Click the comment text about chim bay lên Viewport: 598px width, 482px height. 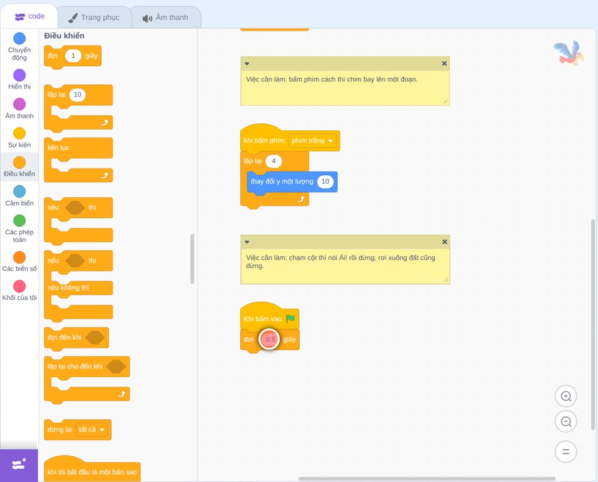coord(332,80)
